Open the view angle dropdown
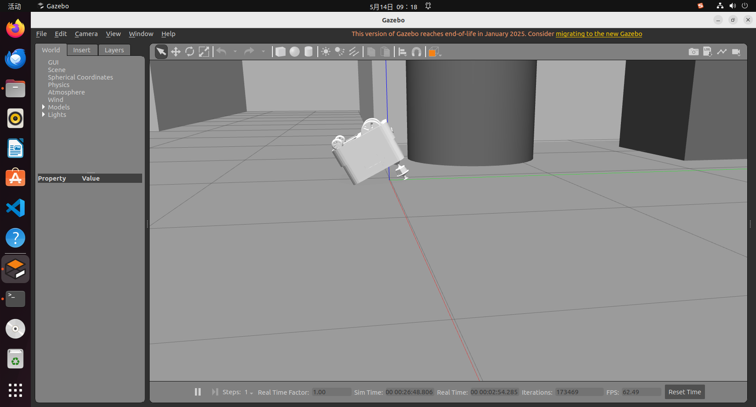Image resolution: width=756 pixels, height=407 pixels. (x=435, y=52)
